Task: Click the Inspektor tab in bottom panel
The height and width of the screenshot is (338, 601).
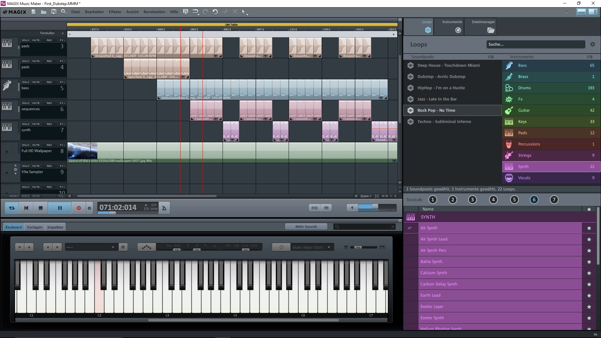Action: coord(55,227)
